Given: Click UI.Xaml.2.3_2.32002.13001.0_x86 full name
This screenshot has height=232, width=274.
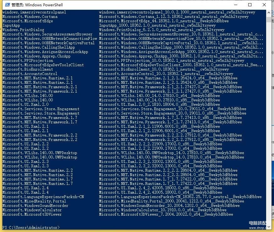Looking at the screenshot, I should [x=161, y=162].
